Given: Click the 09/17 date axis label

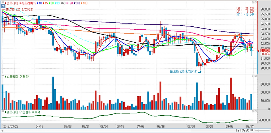Looking at the screenshot, I should click(x=250, y=126).
